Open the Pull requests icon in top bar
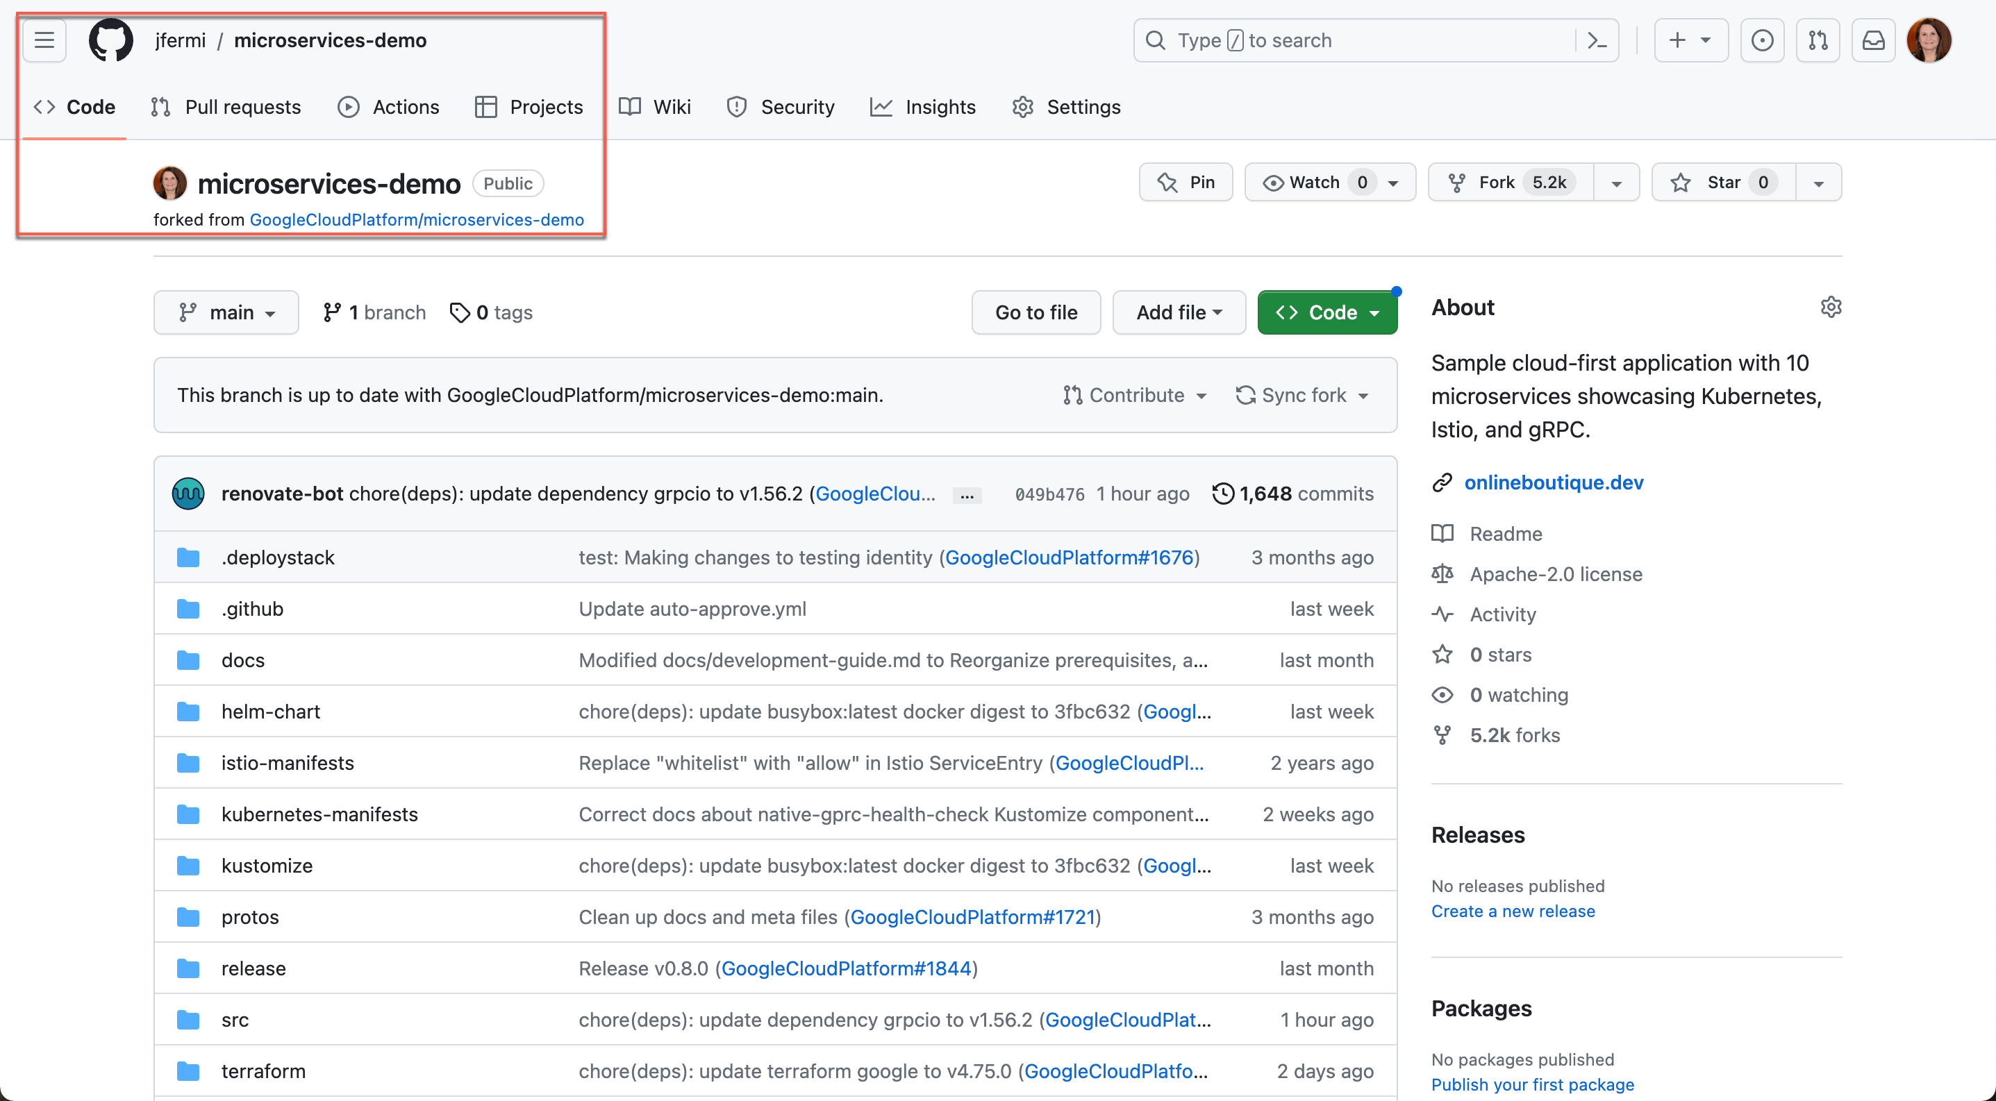1996x1101 pixels. [1818, 40]
